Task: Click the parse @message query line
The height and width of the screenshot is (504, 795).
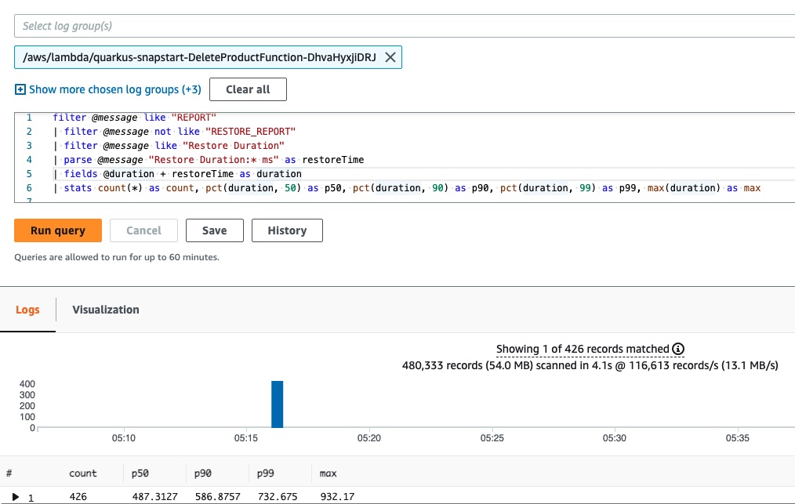Action: (209, 160)
